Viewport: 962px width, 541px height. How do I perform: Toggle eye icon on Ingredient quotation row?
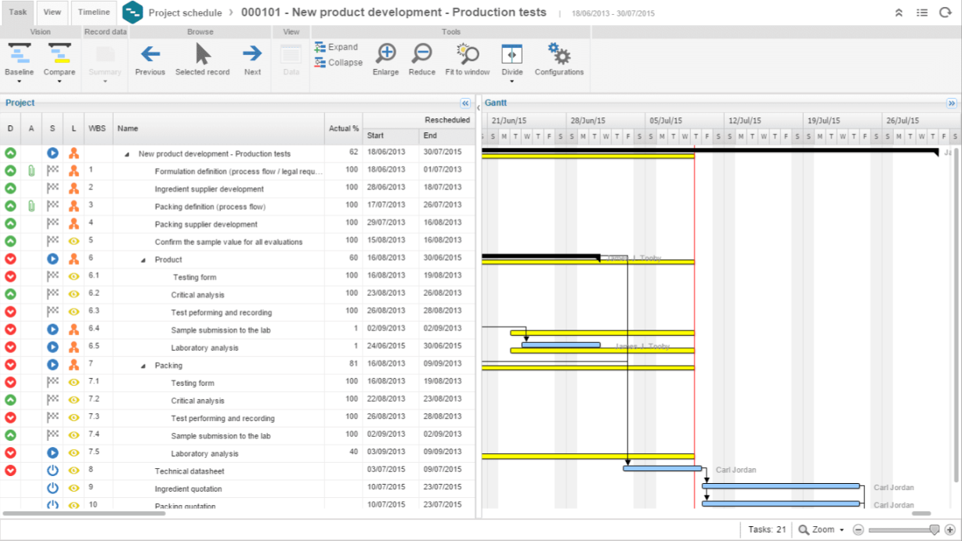point(74,488)
